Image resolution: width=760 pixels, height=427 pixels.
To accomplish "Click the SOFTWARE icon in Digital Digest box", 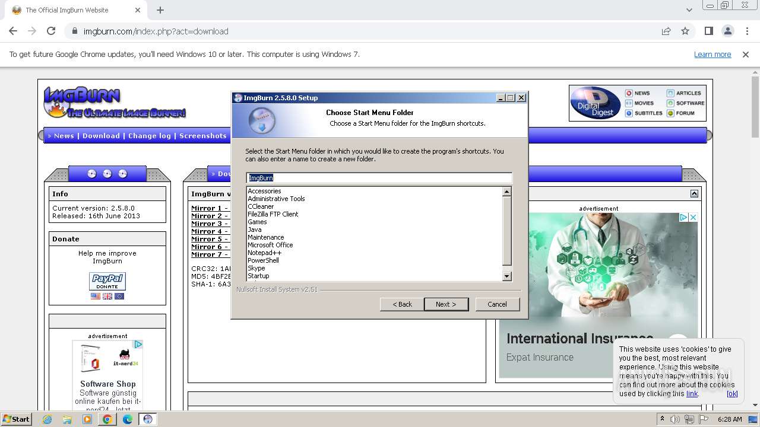I will (670, 103).
